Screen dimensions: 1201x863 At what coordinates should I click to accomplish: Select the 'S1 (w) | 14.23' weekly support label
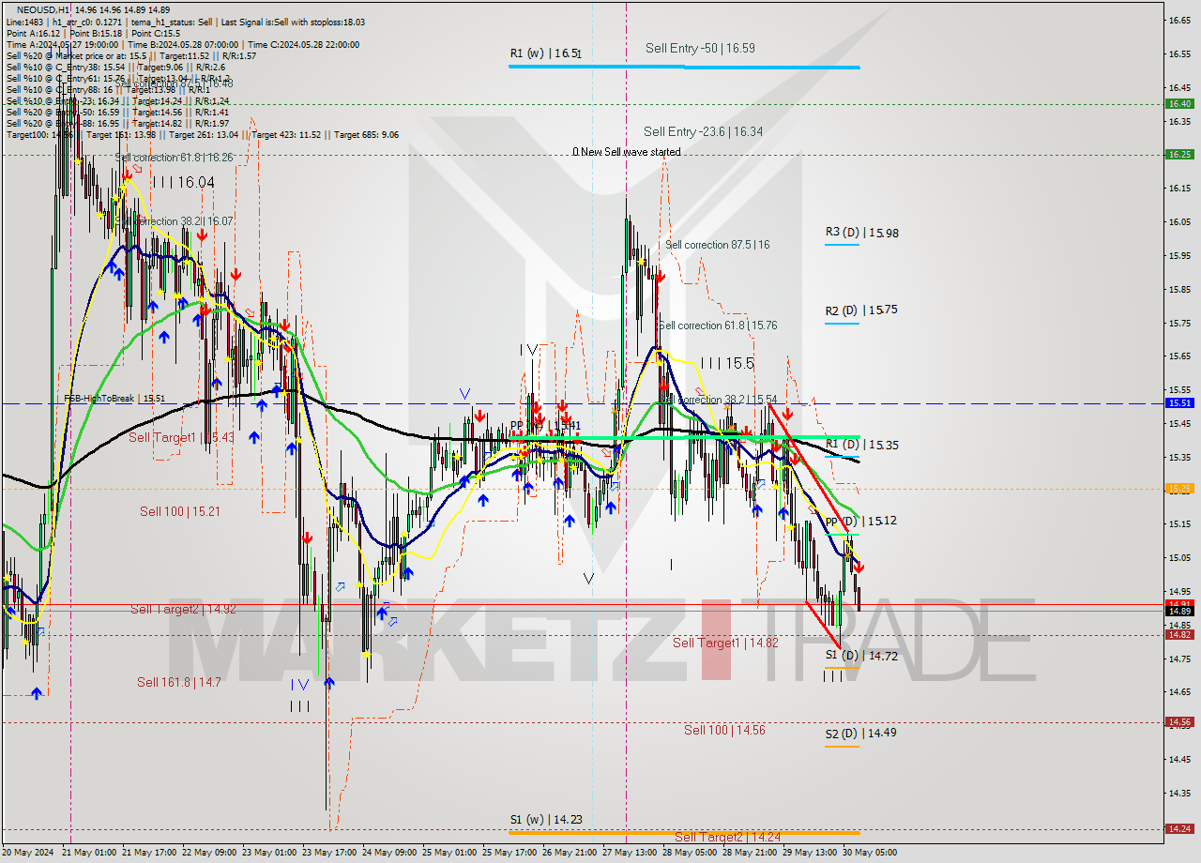(x=546, y=819)
